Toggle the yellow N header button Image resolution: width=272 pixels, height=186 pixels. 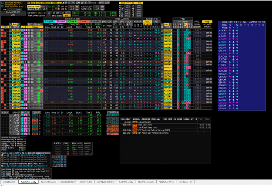coord(7,27)
